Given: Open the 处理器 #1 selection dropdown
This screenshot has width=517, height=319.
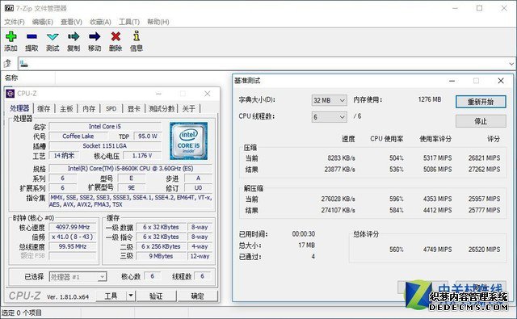Looking at the screenshot, I should pos(78,277).
